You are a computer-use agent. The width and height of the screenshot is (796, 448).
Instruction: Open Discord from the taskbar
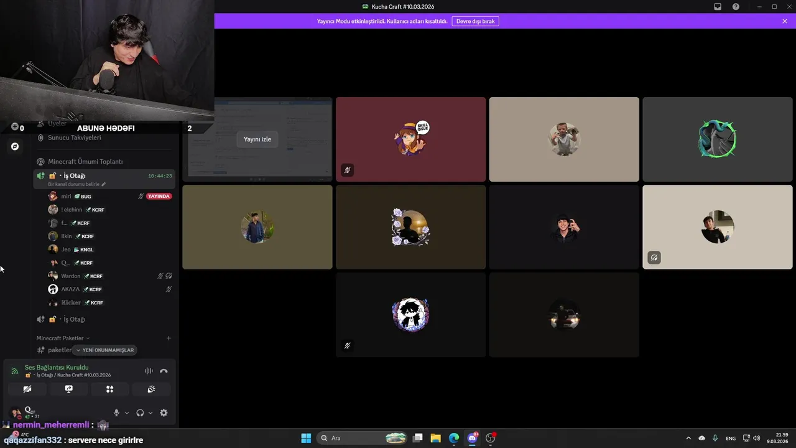point(473,438)
